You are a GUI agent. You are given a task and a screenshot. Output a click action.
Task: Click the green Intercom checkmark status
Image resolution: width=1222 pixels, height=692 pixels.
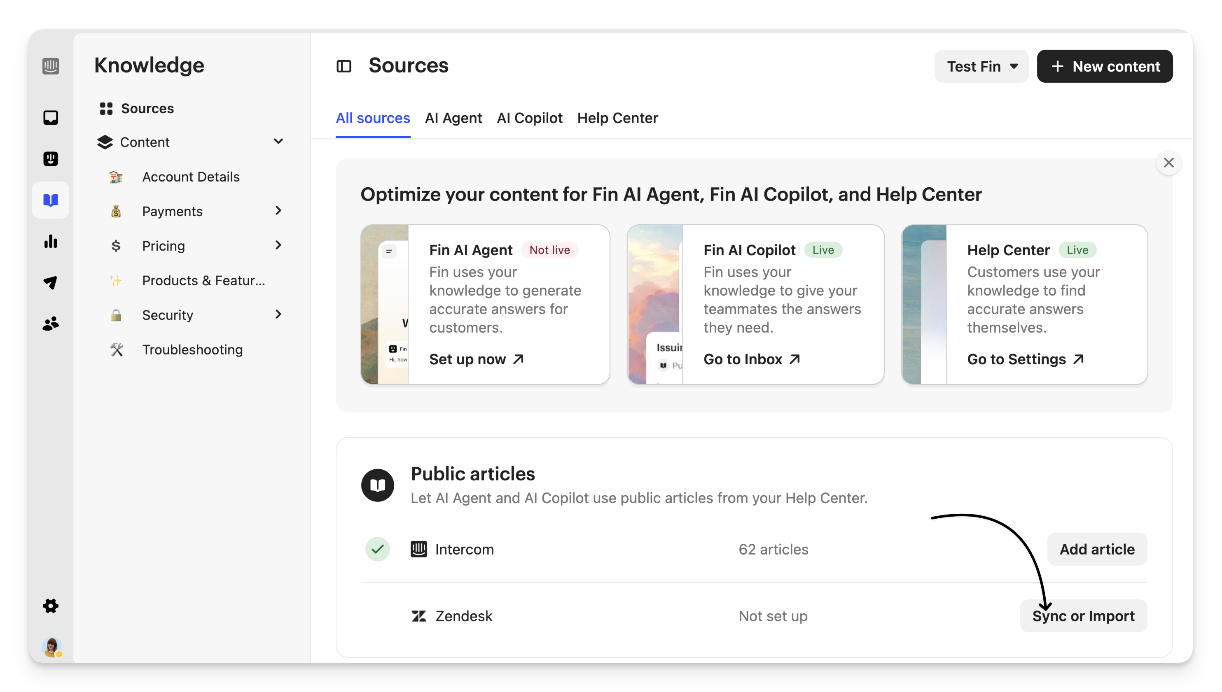[378, 550]
